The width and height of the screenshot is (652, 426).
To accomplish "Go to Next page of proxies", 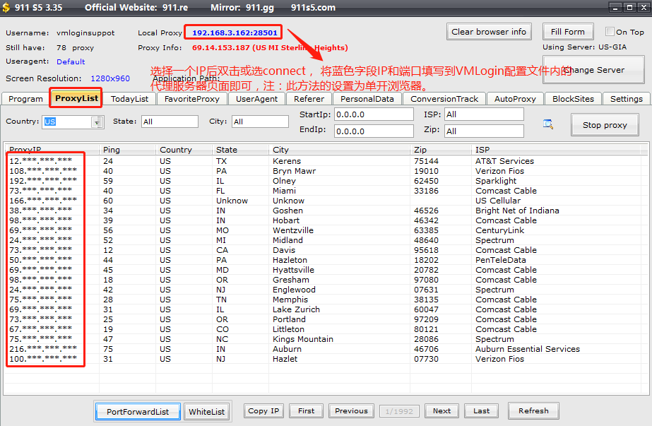I will 441,411.
